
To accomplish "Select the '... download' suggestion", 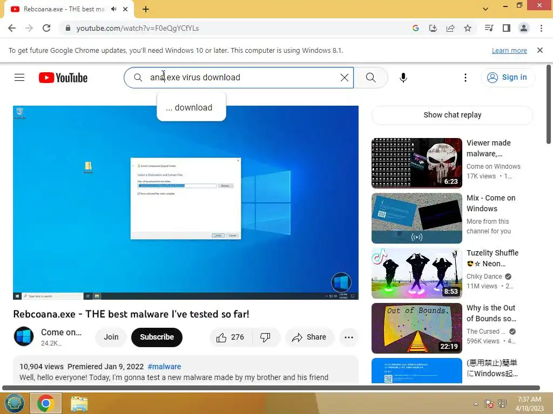I will [191, 107].
